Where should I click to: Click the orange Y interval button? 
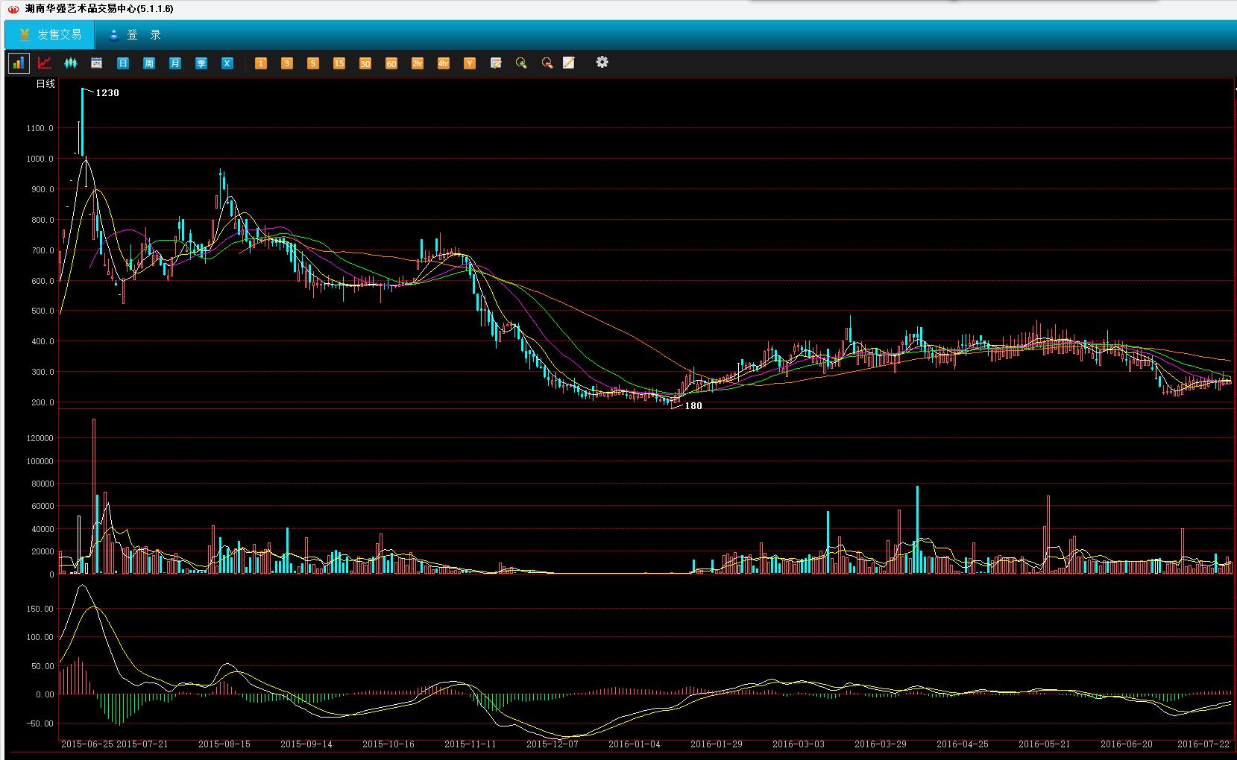pos(470,63)
